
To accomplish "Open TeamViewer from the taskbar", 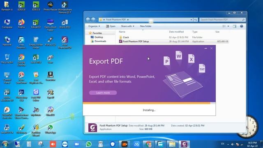I will coord(65,144).
